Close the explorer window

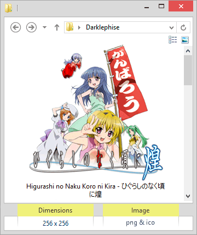point(181,7)
